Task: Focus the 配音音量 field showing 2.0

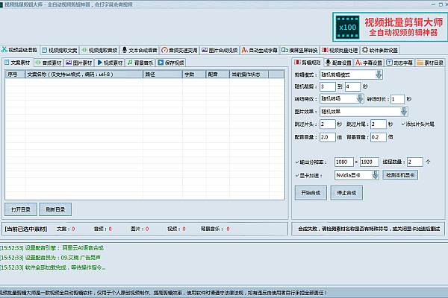Action: pyautogui.click(x=328, y=137)
